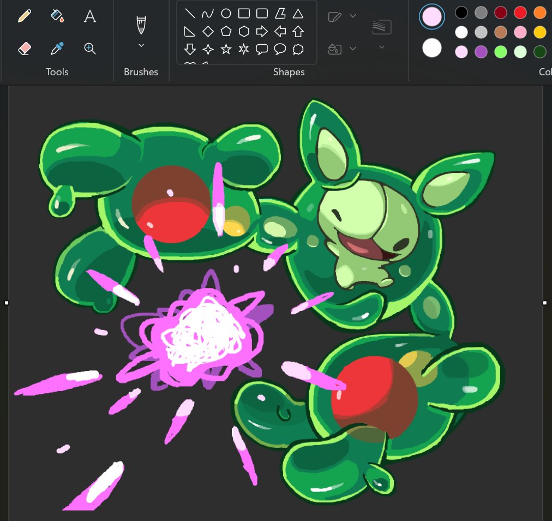The width and height of the screenshot is (552, 521).
Task: Choose the Right arrow shape
Action: click(x=262, y=32)
